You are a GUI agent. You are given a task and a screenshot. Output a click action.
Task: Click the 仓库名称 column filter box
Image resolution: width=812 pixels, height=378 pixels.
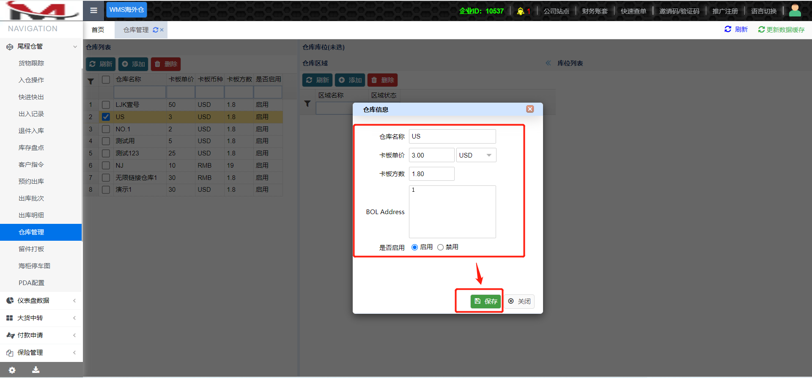pos(140,92)
